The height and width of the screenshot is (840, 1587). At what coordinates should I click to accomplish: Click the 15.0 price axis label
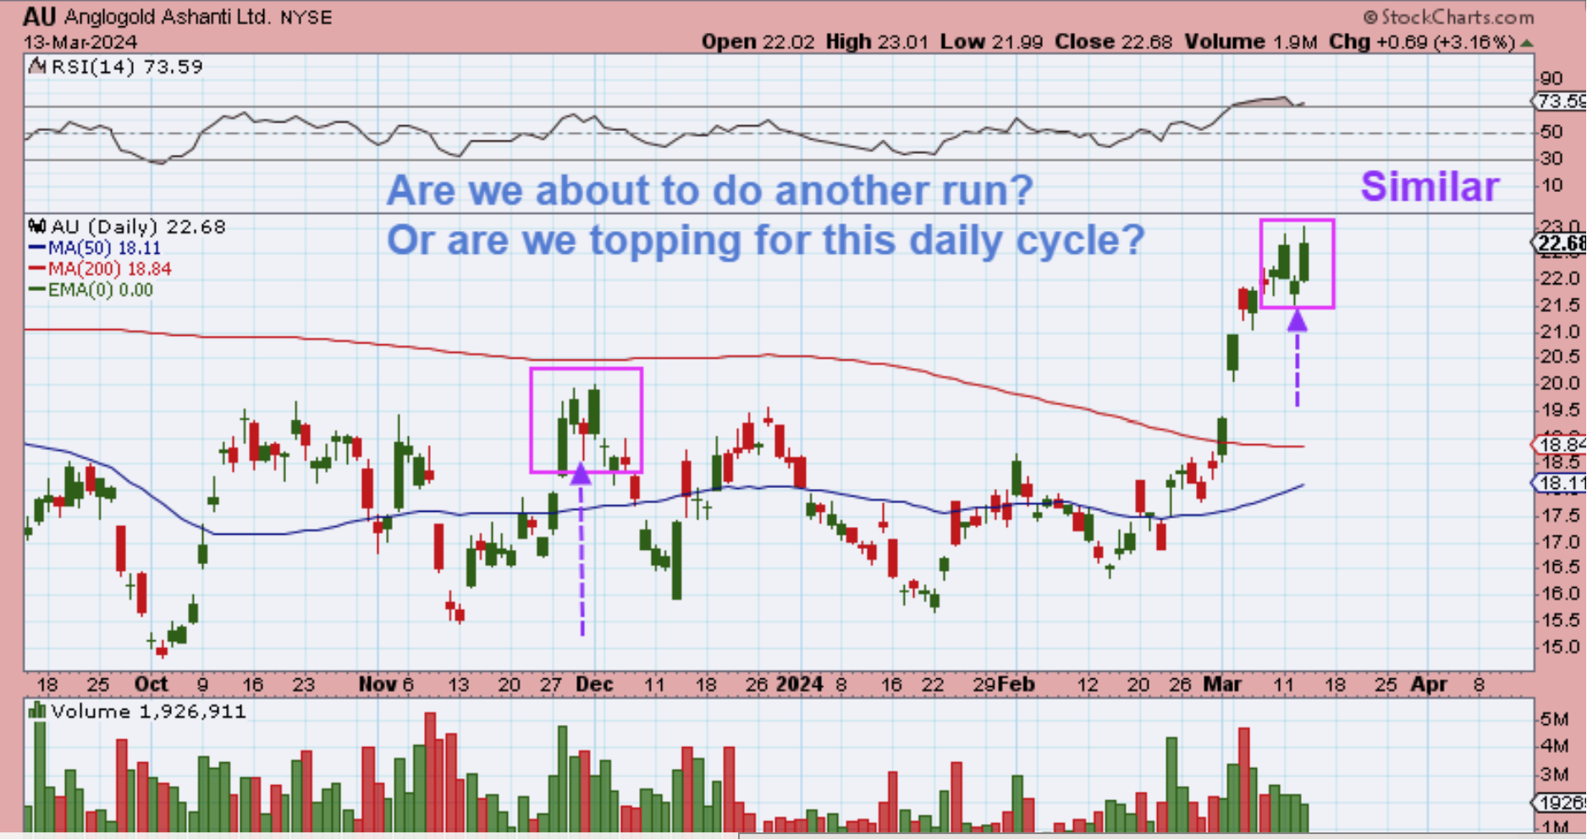click(x=1559, y=647)
